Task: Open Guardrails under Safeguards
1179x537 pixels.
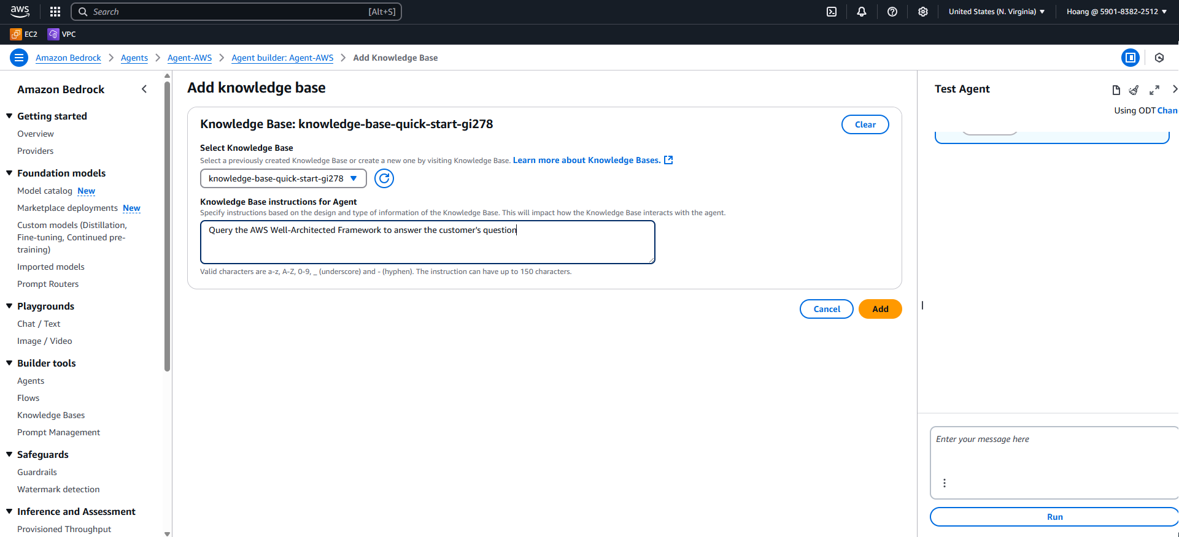Action: pyautogui.click(x=37, y=472)
